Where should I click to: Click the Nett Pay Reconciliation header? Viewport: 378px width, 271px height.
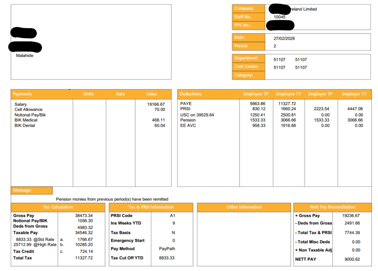[x=332, y=207]
